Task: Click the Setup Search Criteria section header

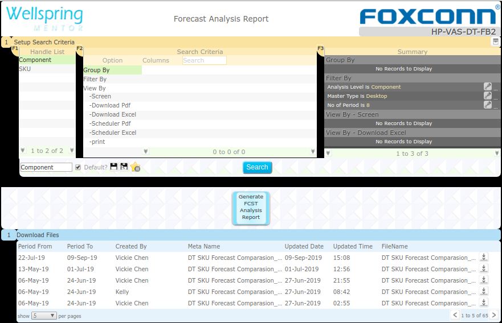Action: pyautogui.click(x=44, y=42)
